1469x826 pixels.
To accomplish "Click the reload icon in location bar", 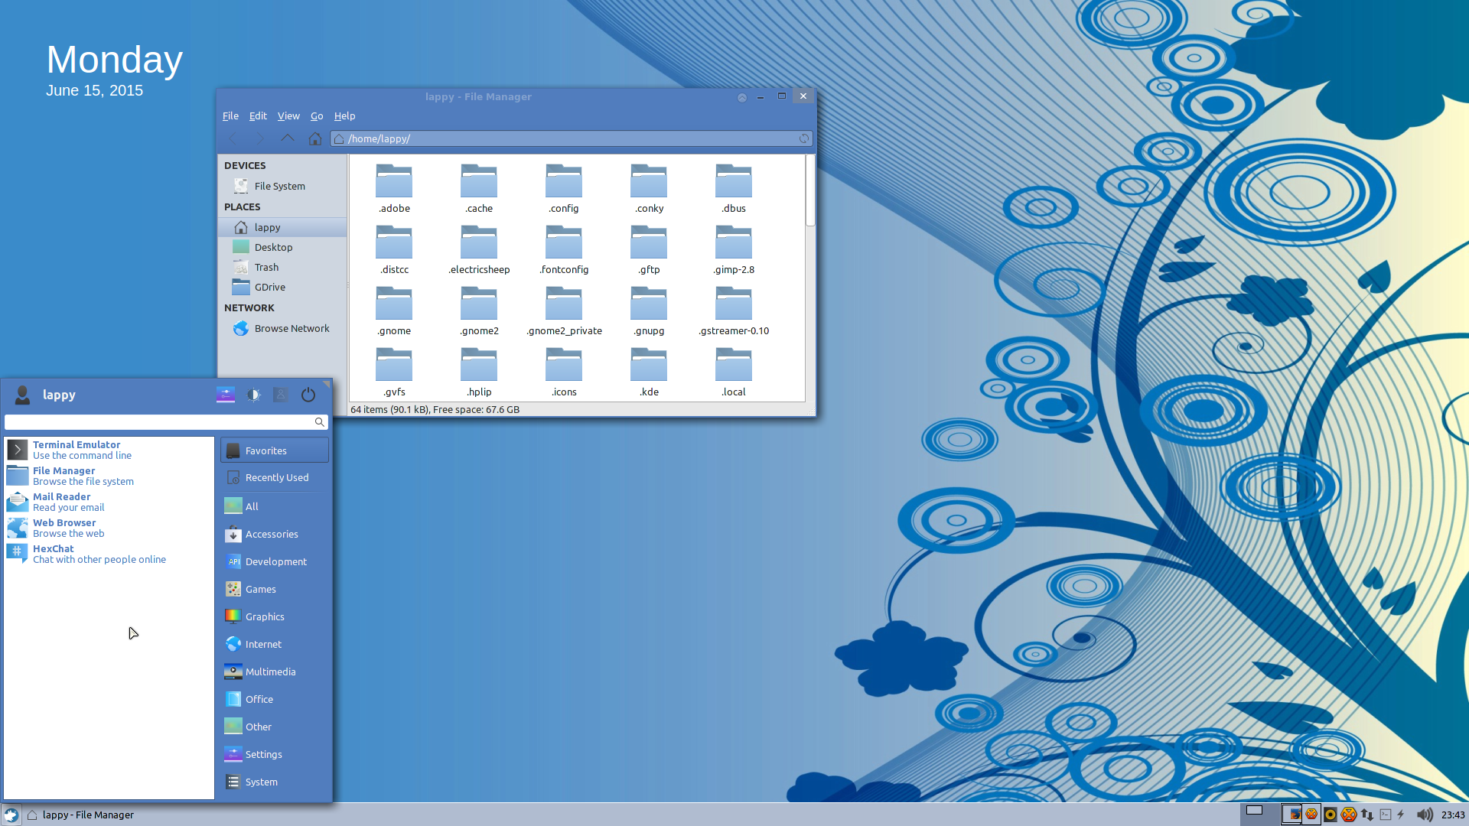I will 804,138.
